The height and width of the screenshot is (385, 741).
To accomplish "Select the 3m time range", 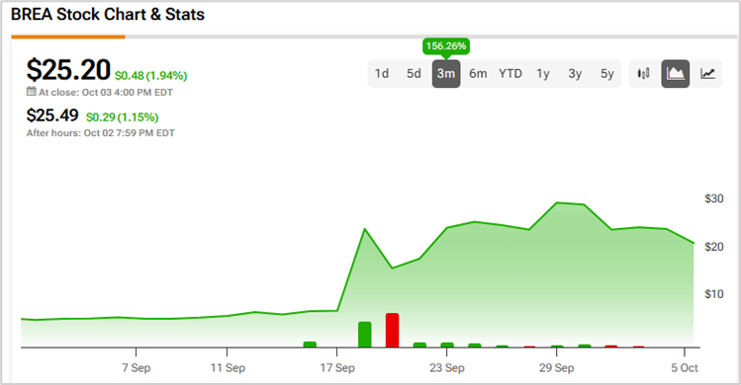I will 446,74.
